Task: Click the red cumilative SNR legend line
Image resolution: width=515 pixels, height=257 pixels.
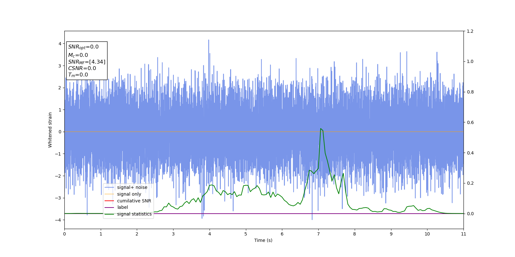Action: (x=109, y=201)
